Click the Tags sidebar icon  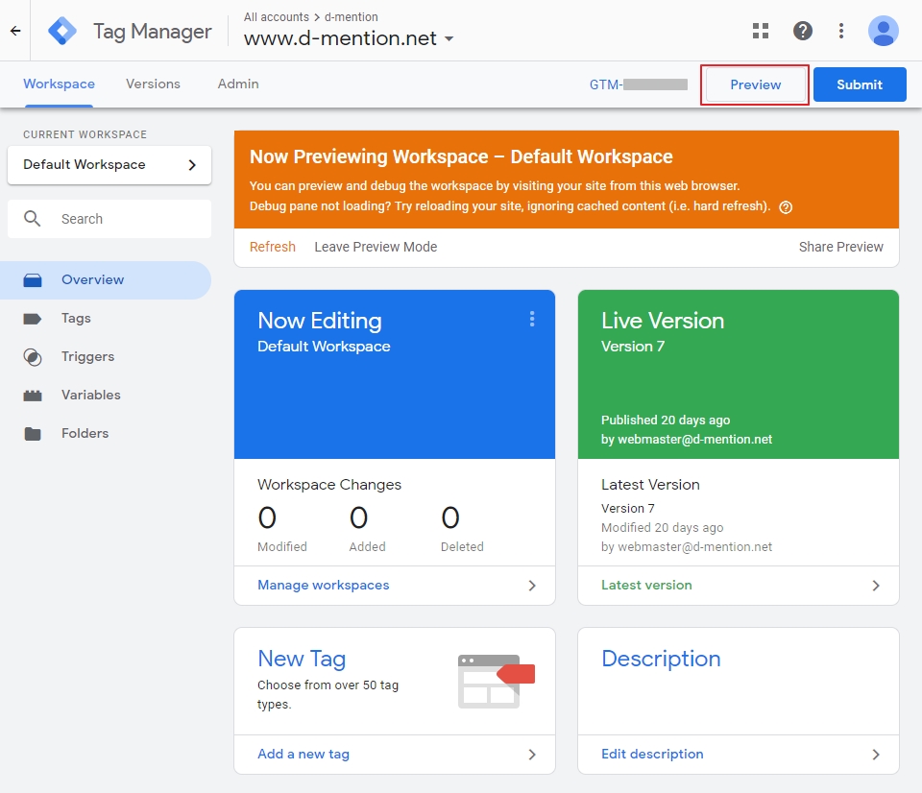[33, 319]
